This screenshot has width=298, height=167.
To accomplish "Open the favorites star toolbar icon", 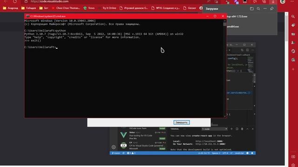I will coord(255,1).
